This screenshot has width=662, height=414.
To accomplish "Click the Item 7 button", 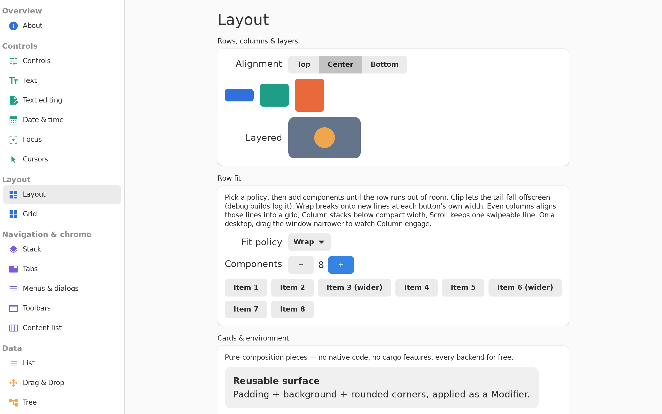I will point(246,309).
